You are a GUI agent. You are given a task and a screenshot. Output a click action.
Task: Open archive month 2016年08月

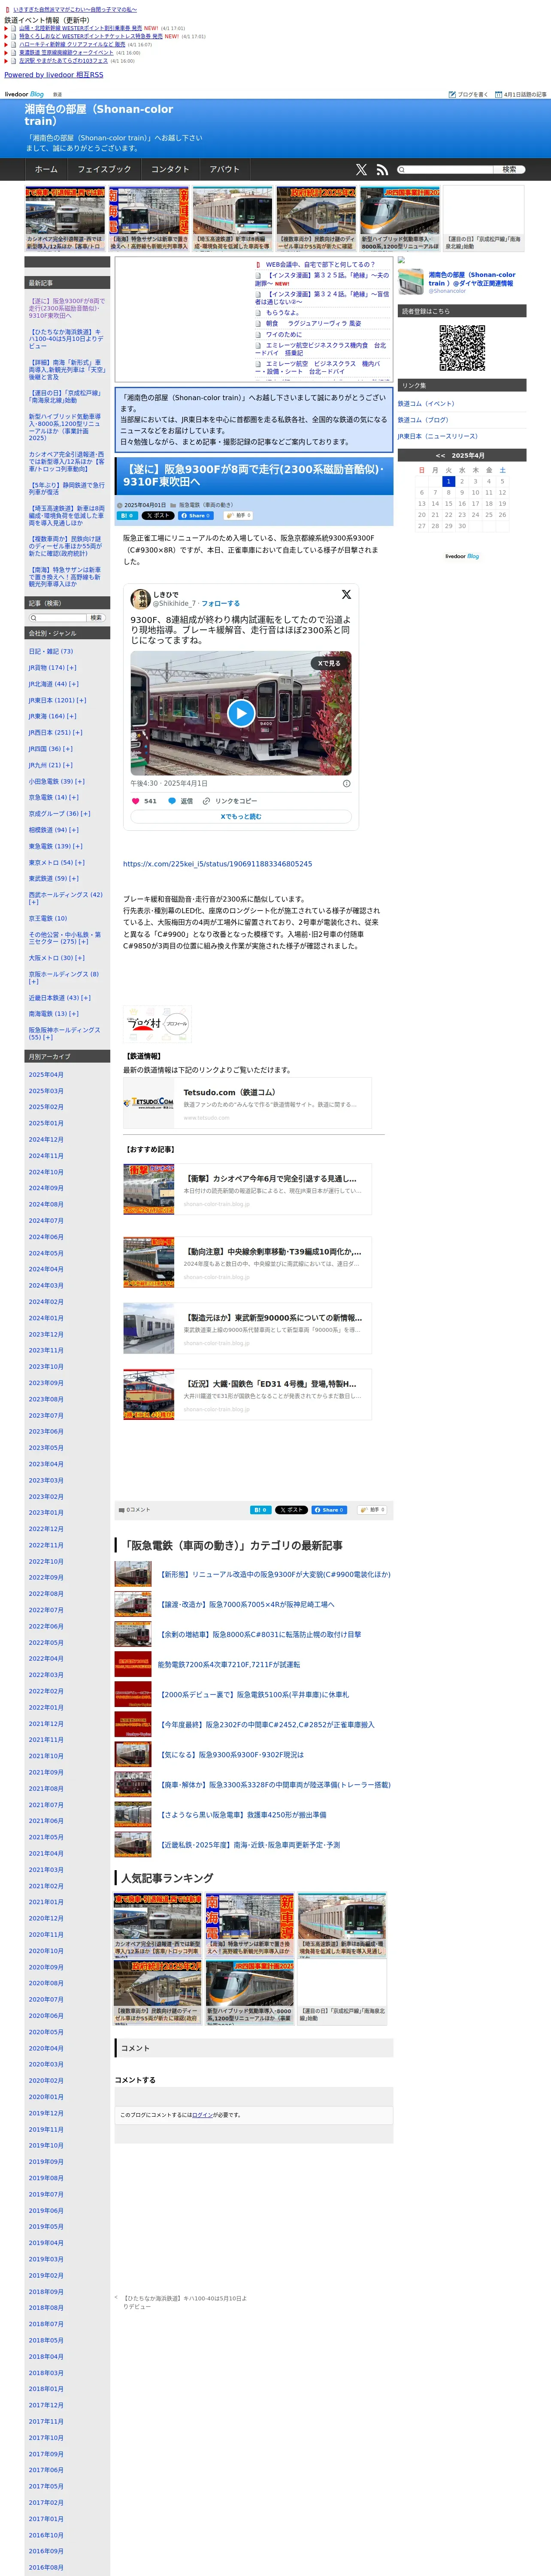point(46,2568)
